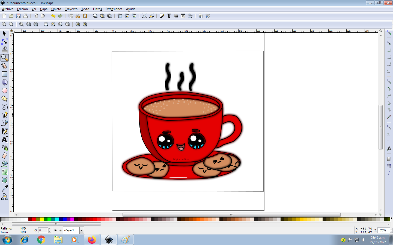Image resolution: width=393 pixels, height=245 pixels.
Task: Open the Capa 1 layer dropdown arrow
Action: (x=82, y=230)
